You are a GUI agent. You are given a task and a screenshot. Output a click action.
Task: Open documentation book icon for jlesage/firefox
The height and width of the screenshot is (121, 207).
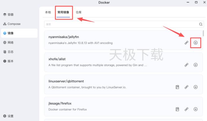(x=177, y=109)
